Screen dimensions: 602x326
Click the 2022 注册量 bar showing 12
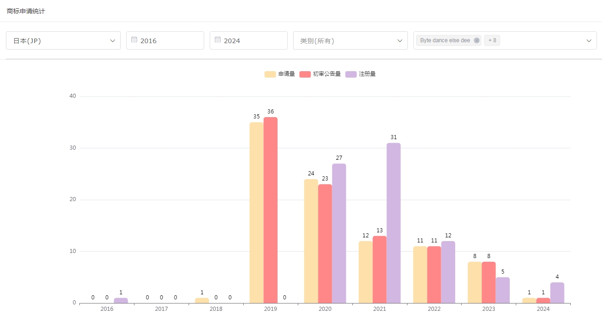(x=448, y=272)
